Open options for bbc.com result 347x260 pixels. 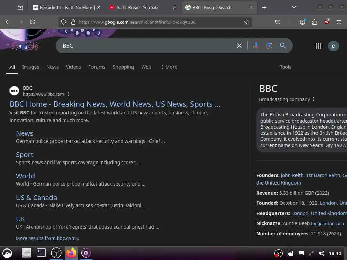tap(69, 94)
